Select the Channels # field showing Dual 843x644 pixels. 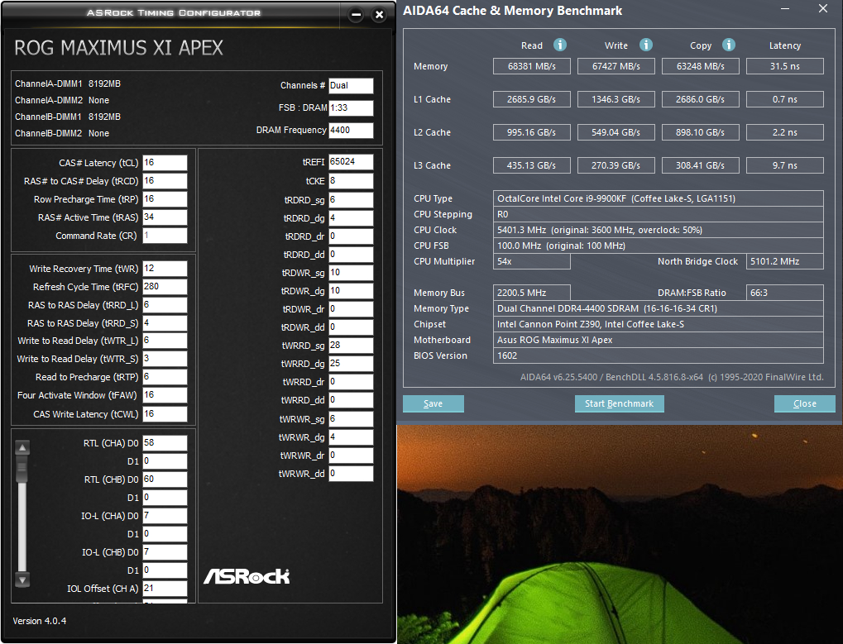[x=351, y=85]
